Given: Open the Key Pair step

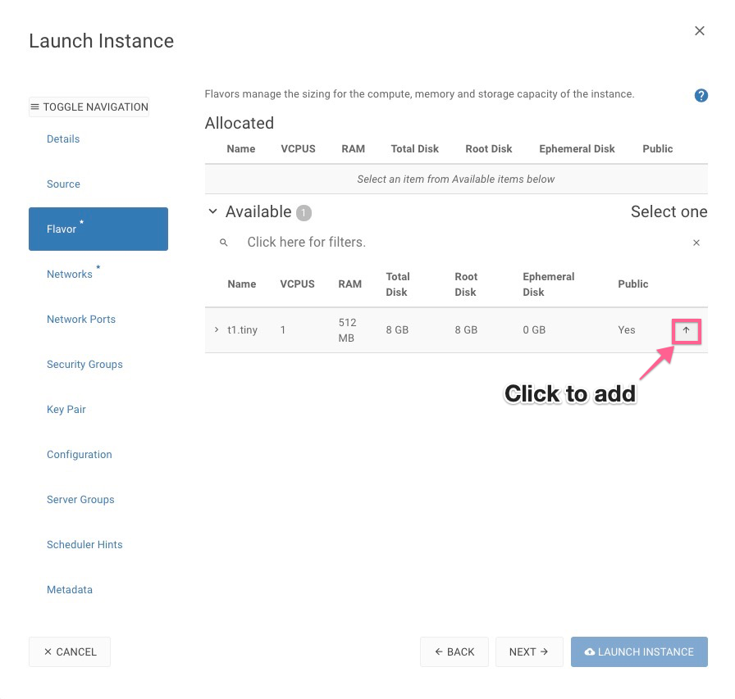Looking at the screenshot, I should click(x=66, y=409).
